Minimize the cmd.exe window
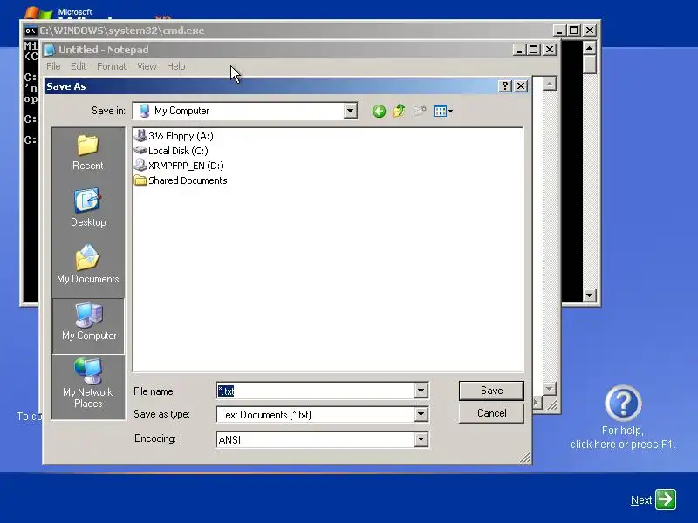698x523 pixels. [x=559, y=31]
